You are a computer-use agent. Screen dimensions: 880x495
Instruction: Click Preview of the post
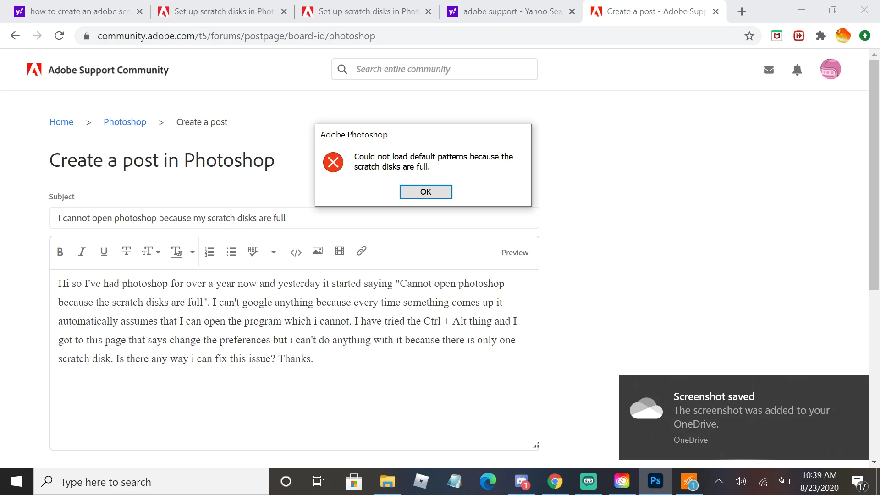[x=515, y=253]
